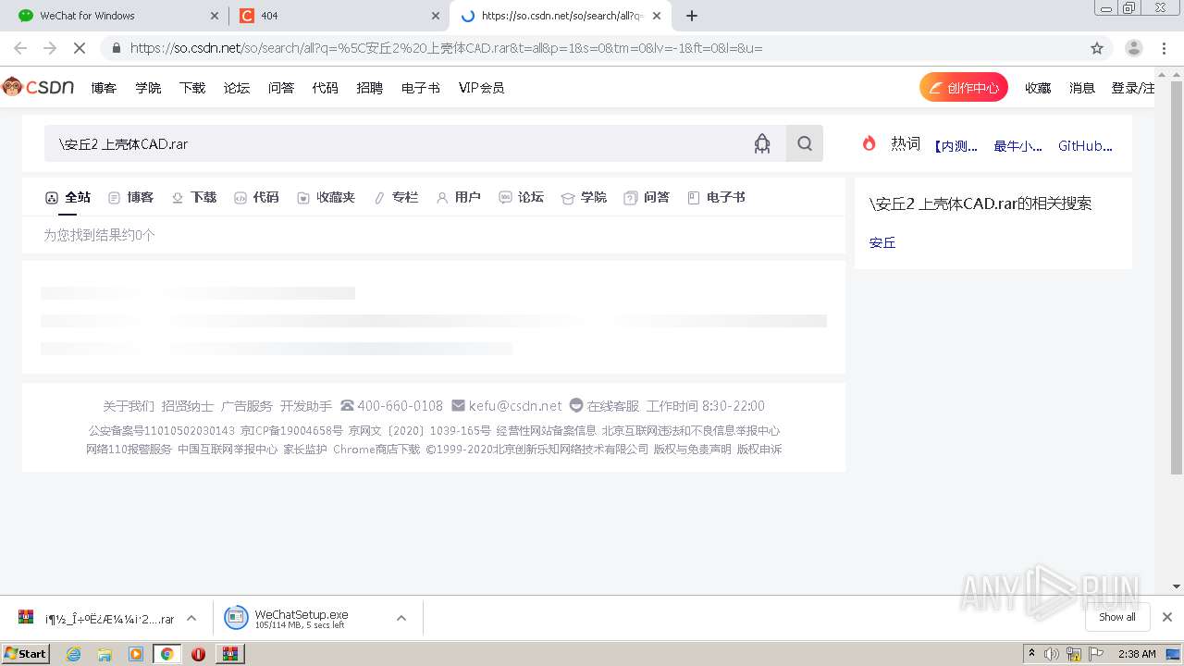Bookmark this page with the star icon
The height and width of the screenshot is (666, 1184).
pos(1097,48)
